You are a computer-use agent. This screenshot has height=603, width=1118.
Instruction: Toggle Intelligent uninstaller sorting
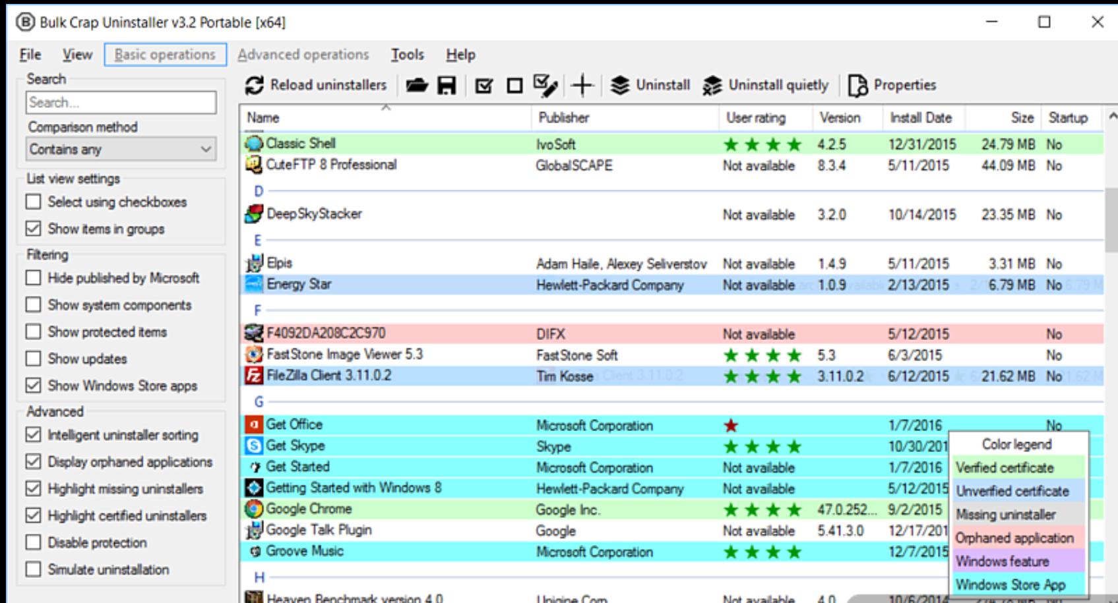coord(33,434)
